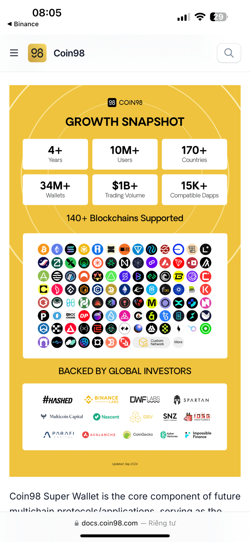The image size is (250, 542).
Task: Tap the Solana blockchain icon
Action: click(x=70, y=249)
